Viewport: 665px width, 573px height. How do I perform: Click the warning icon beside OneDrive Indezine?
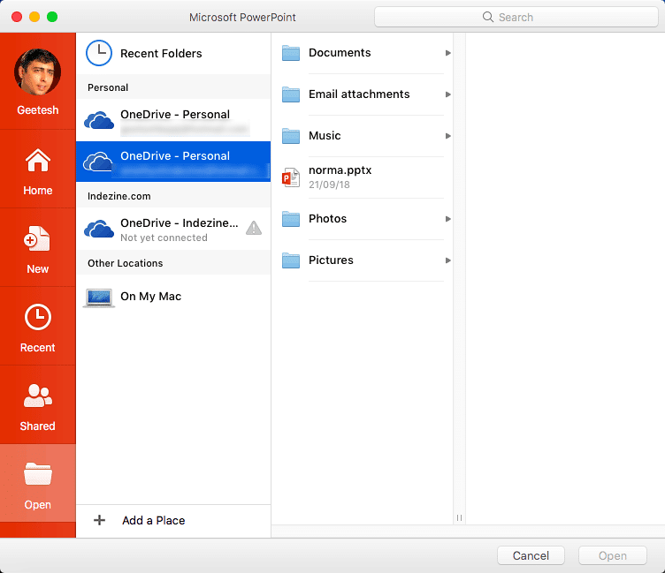click(x=254, y=229)
